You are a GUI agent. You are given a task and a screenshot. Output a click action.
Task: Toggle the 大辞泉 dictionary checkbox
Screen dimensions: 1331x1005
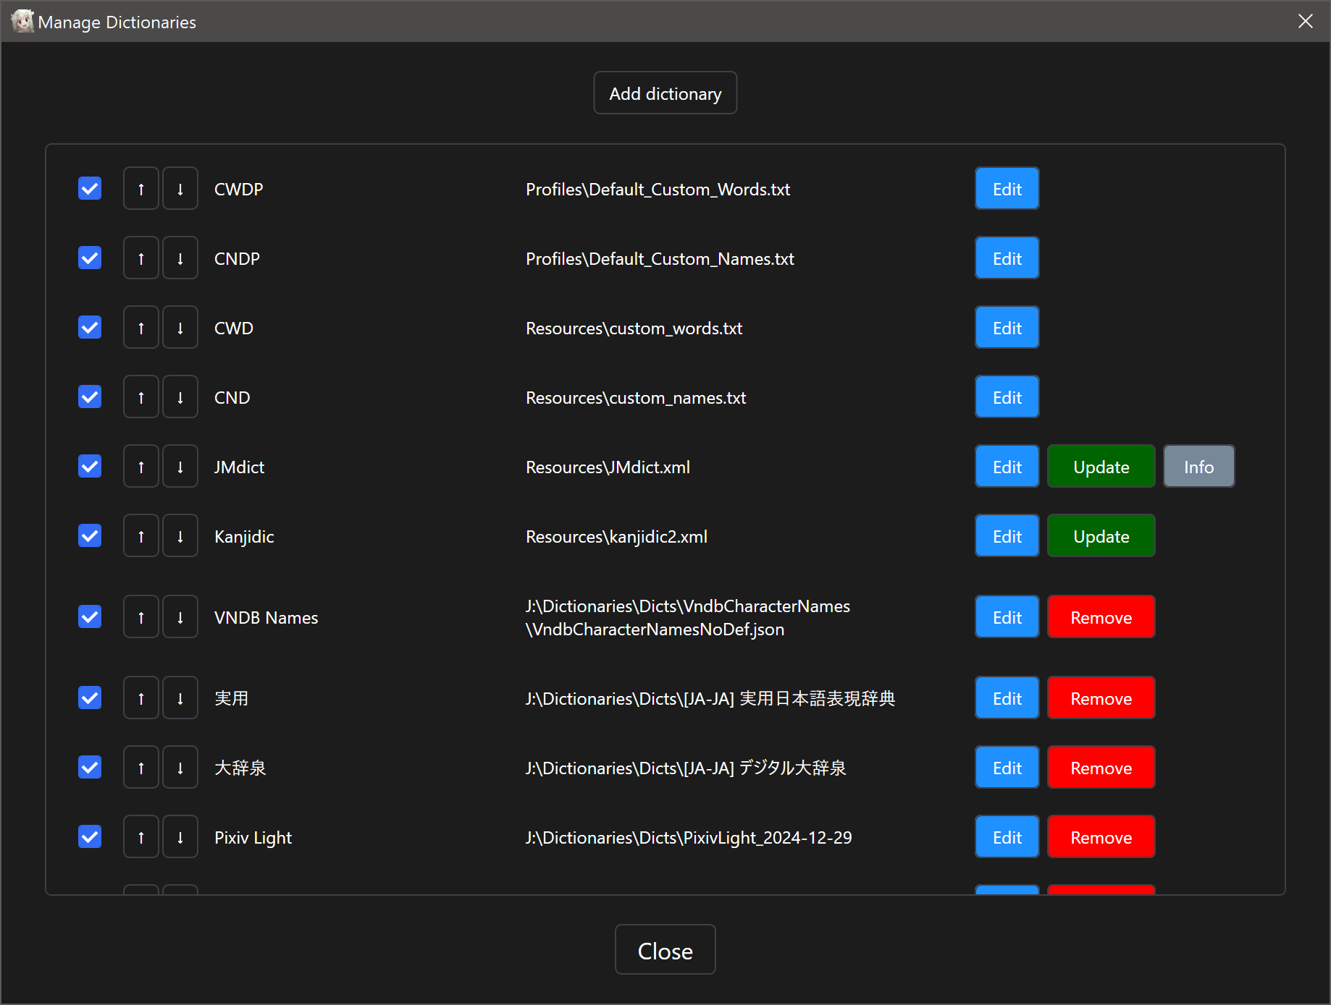click(x=90, y=768)
